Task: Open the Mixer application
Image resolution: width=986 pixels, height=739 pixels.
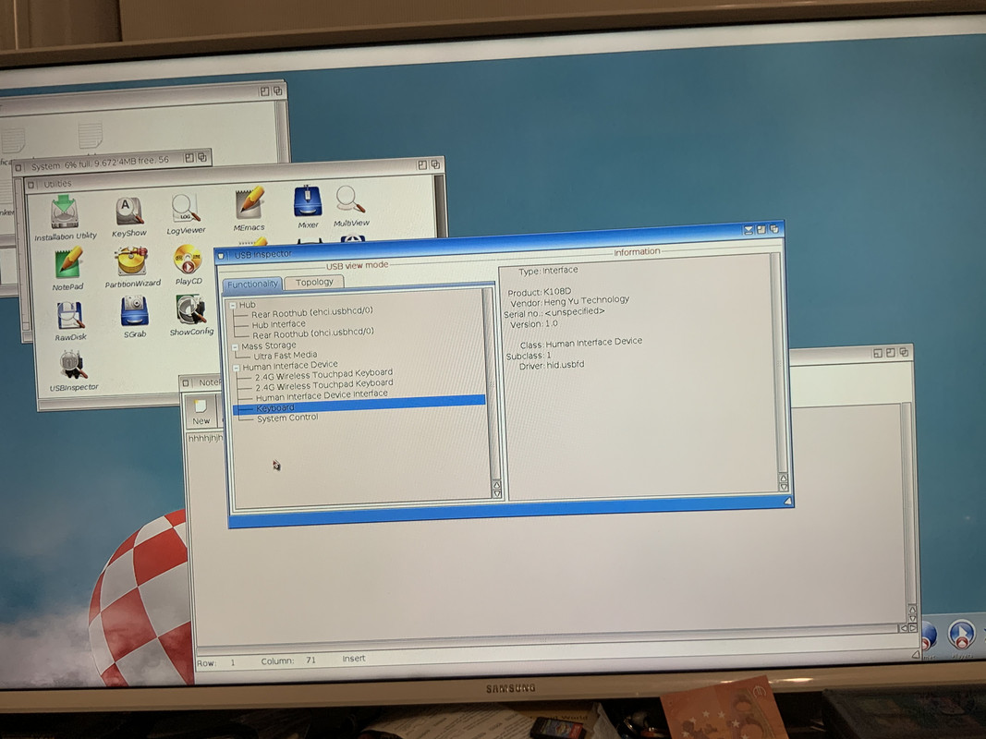Action: point(308,206)
